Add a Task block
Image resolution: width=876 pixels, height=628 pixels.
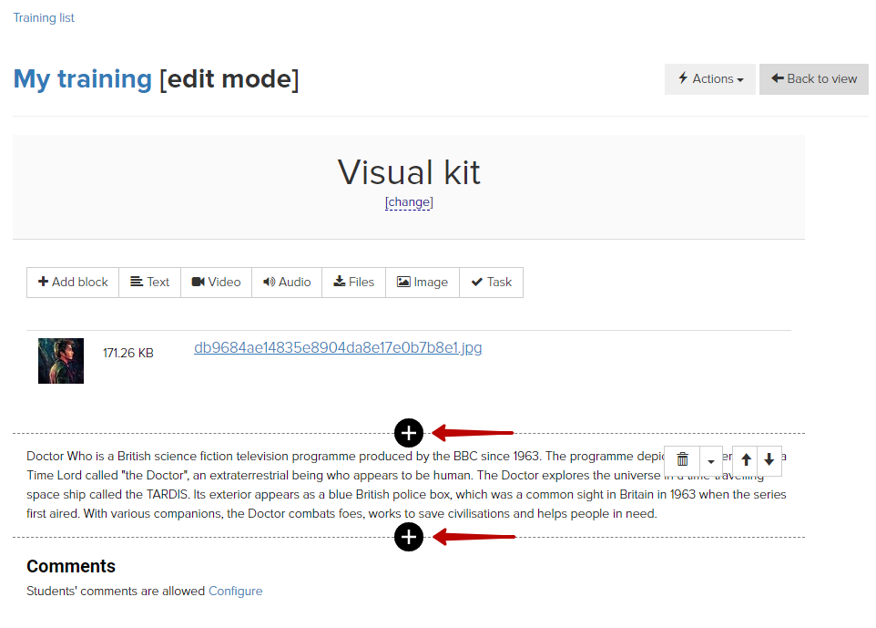tap(491, 283)
